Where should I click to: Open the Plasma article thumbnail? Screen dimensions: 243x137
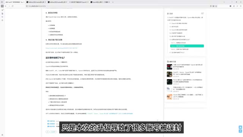tap(169, 82)
